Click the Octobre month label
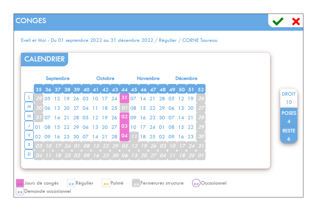Screen dimensions: 317x211 point(105,78)
